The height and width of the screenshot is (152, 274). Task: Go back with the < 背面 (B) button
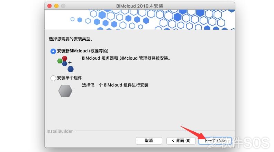[x=181, y=141]
